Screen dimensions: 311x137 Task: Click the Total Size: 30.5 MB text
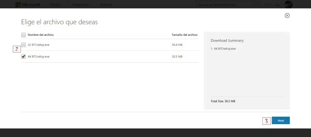click(223, 101)
